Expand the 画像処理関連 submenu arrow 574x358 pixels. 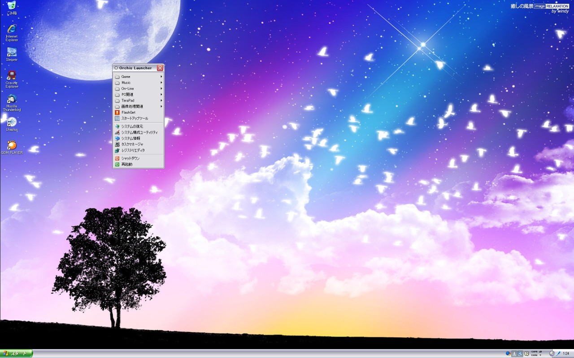tap(161, 107)
